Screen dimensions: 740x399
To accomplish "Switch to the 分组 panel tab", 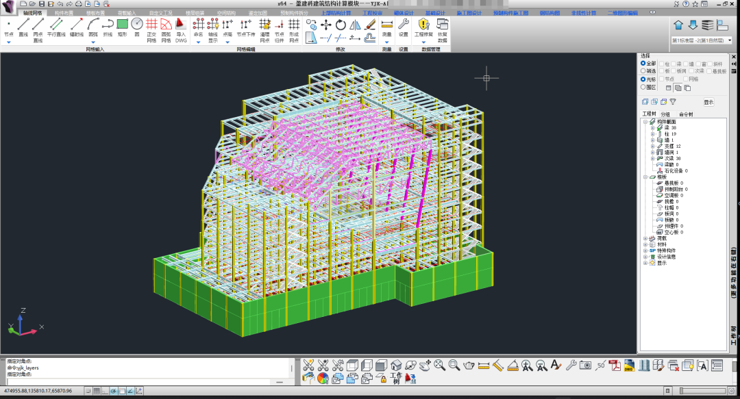I will coord(665,114).
